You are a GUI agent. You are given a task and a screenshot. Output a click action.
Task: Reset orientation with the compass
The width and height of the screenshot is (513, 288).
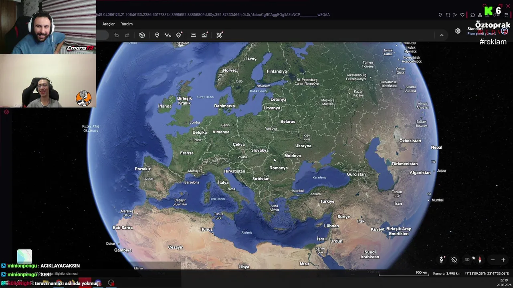480,260
